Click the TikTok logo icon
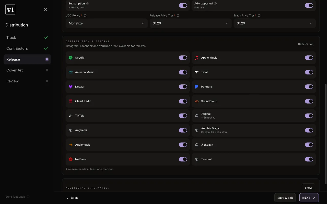The image size is (327, 204). coord(71,116)
